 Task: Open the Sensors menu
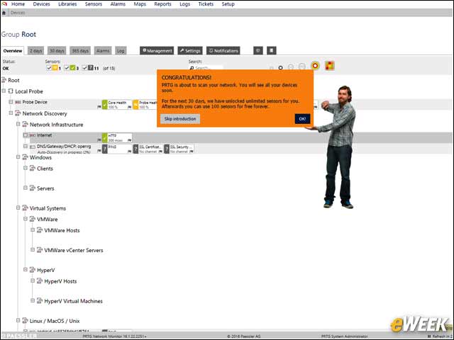(94, 4)
